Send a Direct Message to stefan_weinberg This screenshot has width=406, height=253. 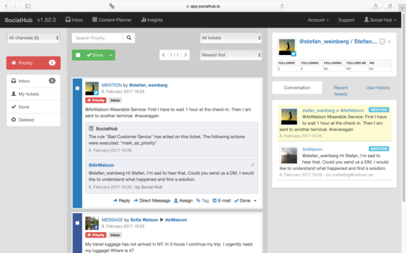pos(152,200)
